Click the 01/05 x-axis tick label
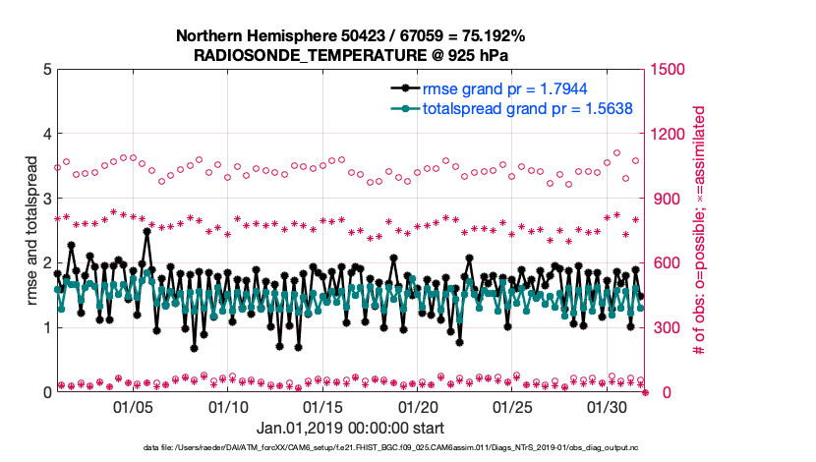The width and height of the screenshot is (816, 462). tap(133, 407)
